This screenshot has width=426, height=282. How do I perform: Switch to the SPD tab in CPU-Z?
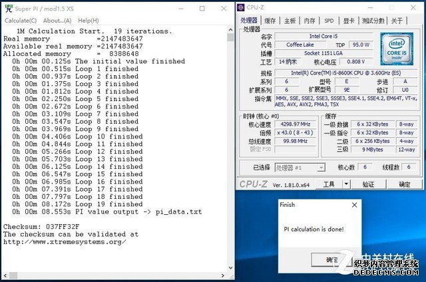pos(329,21)
